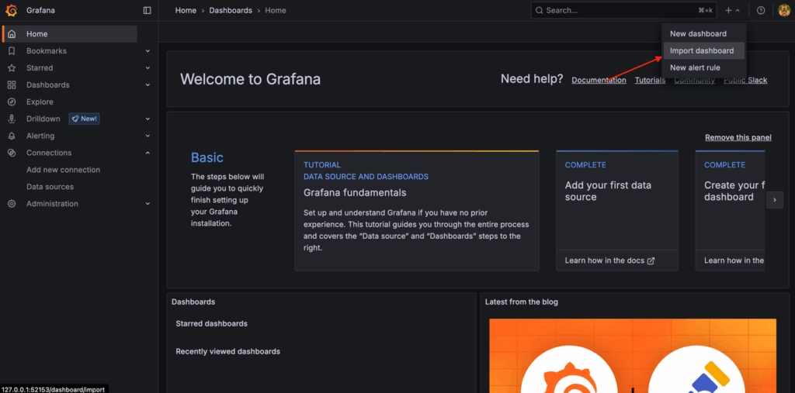Viewport: 795px width, 393px height.
Task: Click the Home house icon in sidebar
Action: coord(12,34)
